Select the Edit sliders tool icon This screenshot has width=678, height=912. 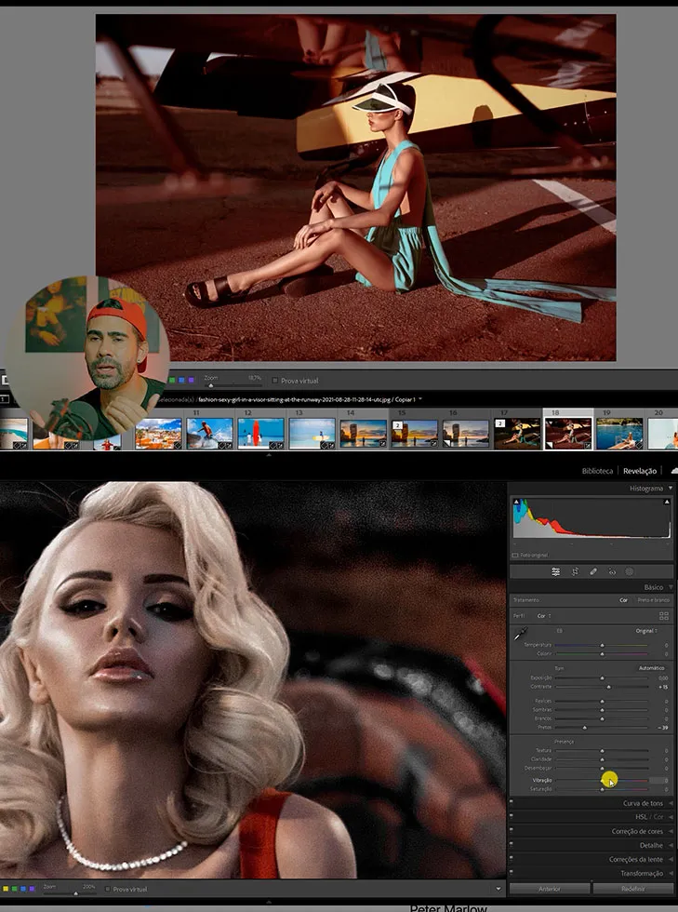(555, 571)
